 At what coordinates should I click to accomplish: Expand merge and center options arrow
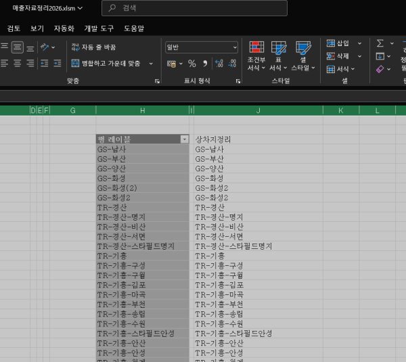point(151,64)
